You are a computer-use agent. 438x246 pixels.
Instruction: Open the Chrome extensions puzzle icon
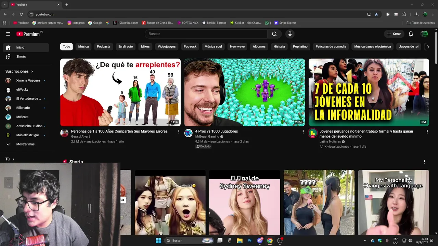404,14
